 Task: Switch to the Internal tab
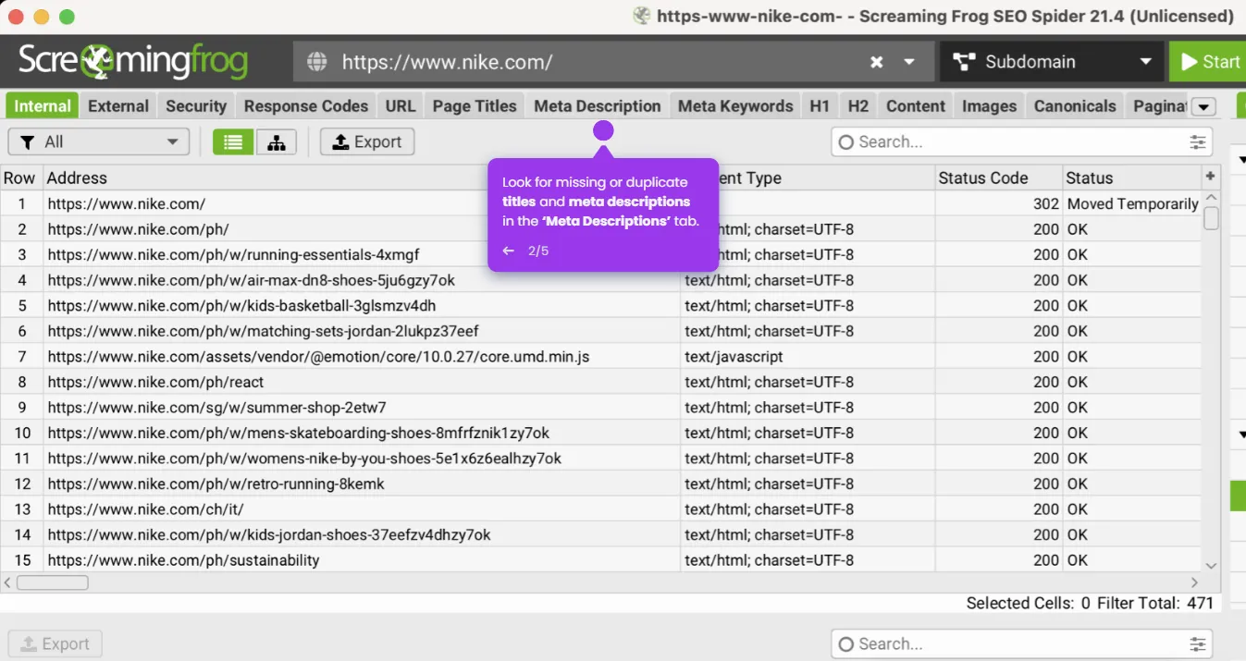[43, 105]
